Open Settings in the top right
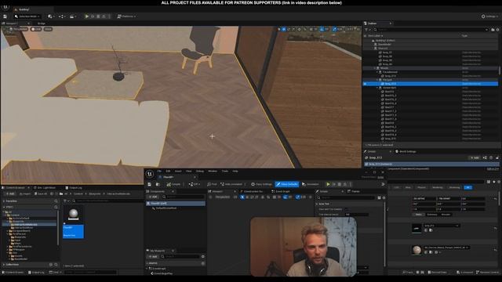Image resolution: width=502 pixels, height=282 pixels. click(x=489, y=16)
